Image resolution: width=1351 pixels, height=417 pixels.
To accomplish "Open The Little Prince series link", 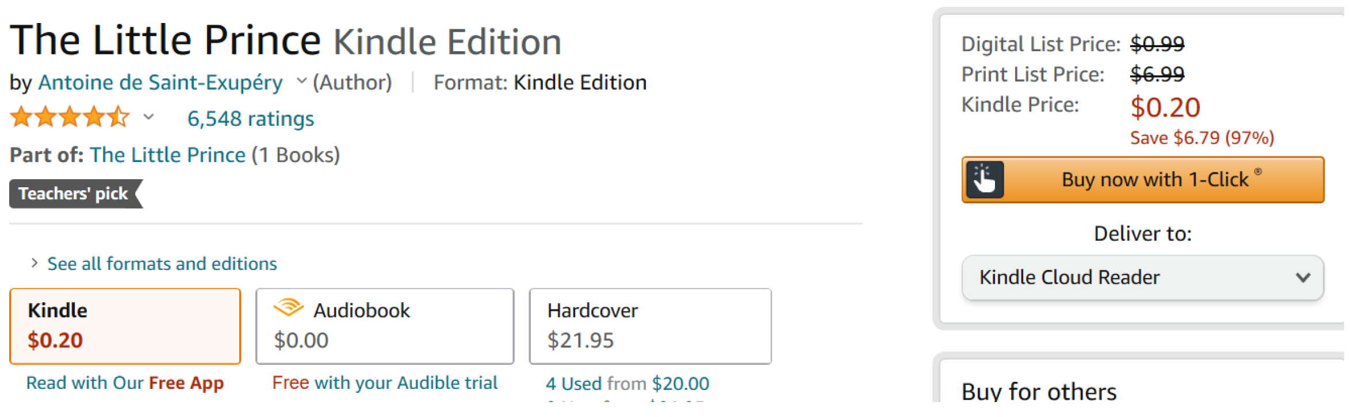I will coord(167,155).
